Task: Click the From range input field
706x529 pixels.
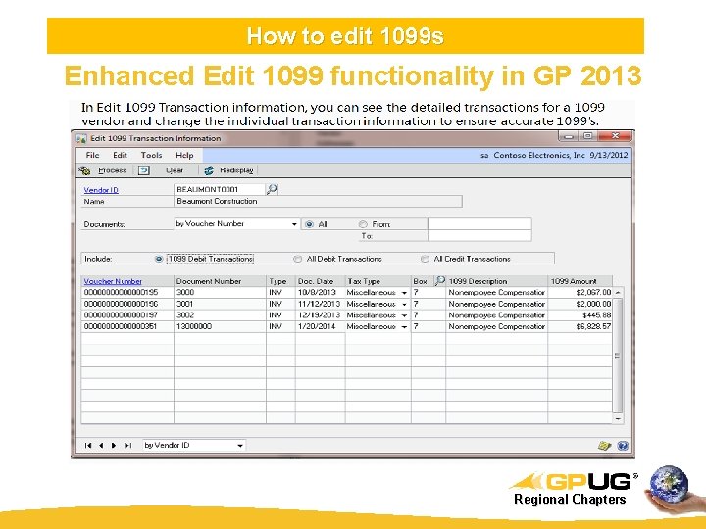Action: coord(479,224)
